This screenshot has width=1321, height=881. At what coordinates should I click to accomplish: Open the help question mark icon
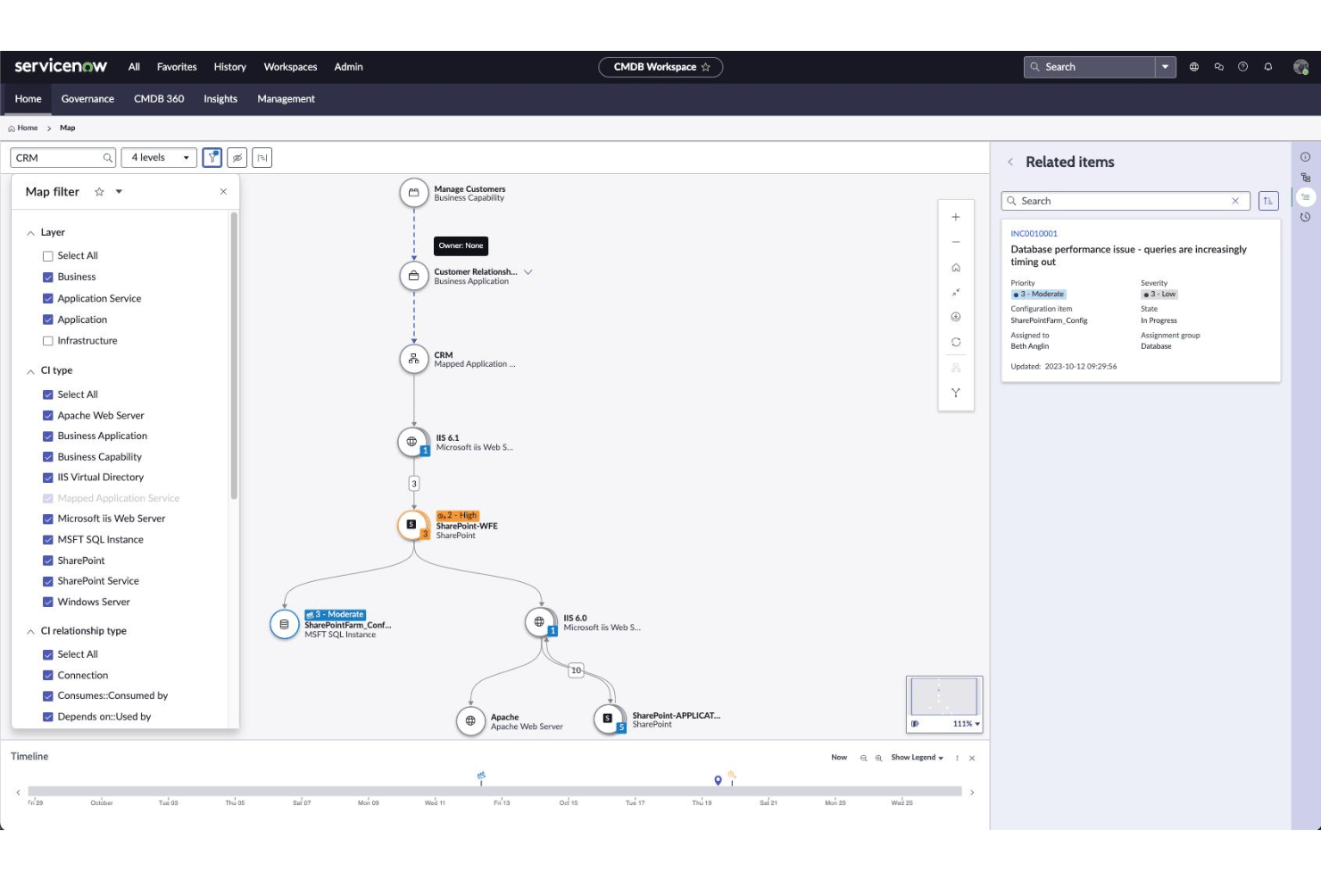(1242, 67)
